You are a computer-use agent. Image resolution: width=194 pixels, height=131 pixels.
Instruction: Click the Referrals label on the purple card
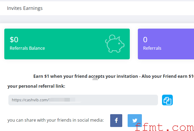(x=152, y=48)
